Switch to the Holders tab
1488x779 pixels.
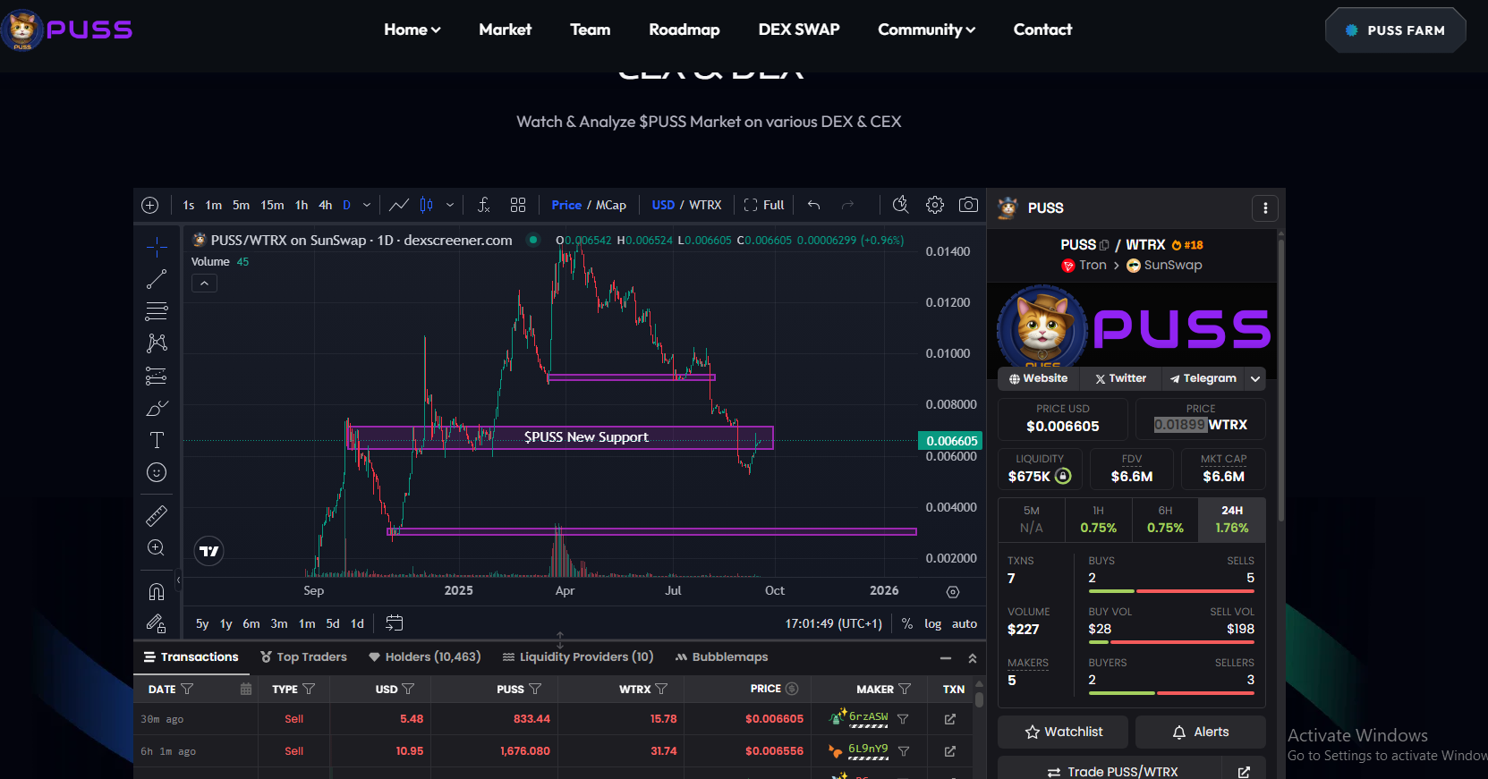[x=425, y=657]
